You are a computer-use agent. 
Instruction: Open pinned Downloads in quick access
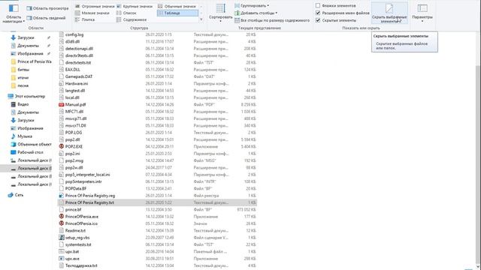click(26, 37)
